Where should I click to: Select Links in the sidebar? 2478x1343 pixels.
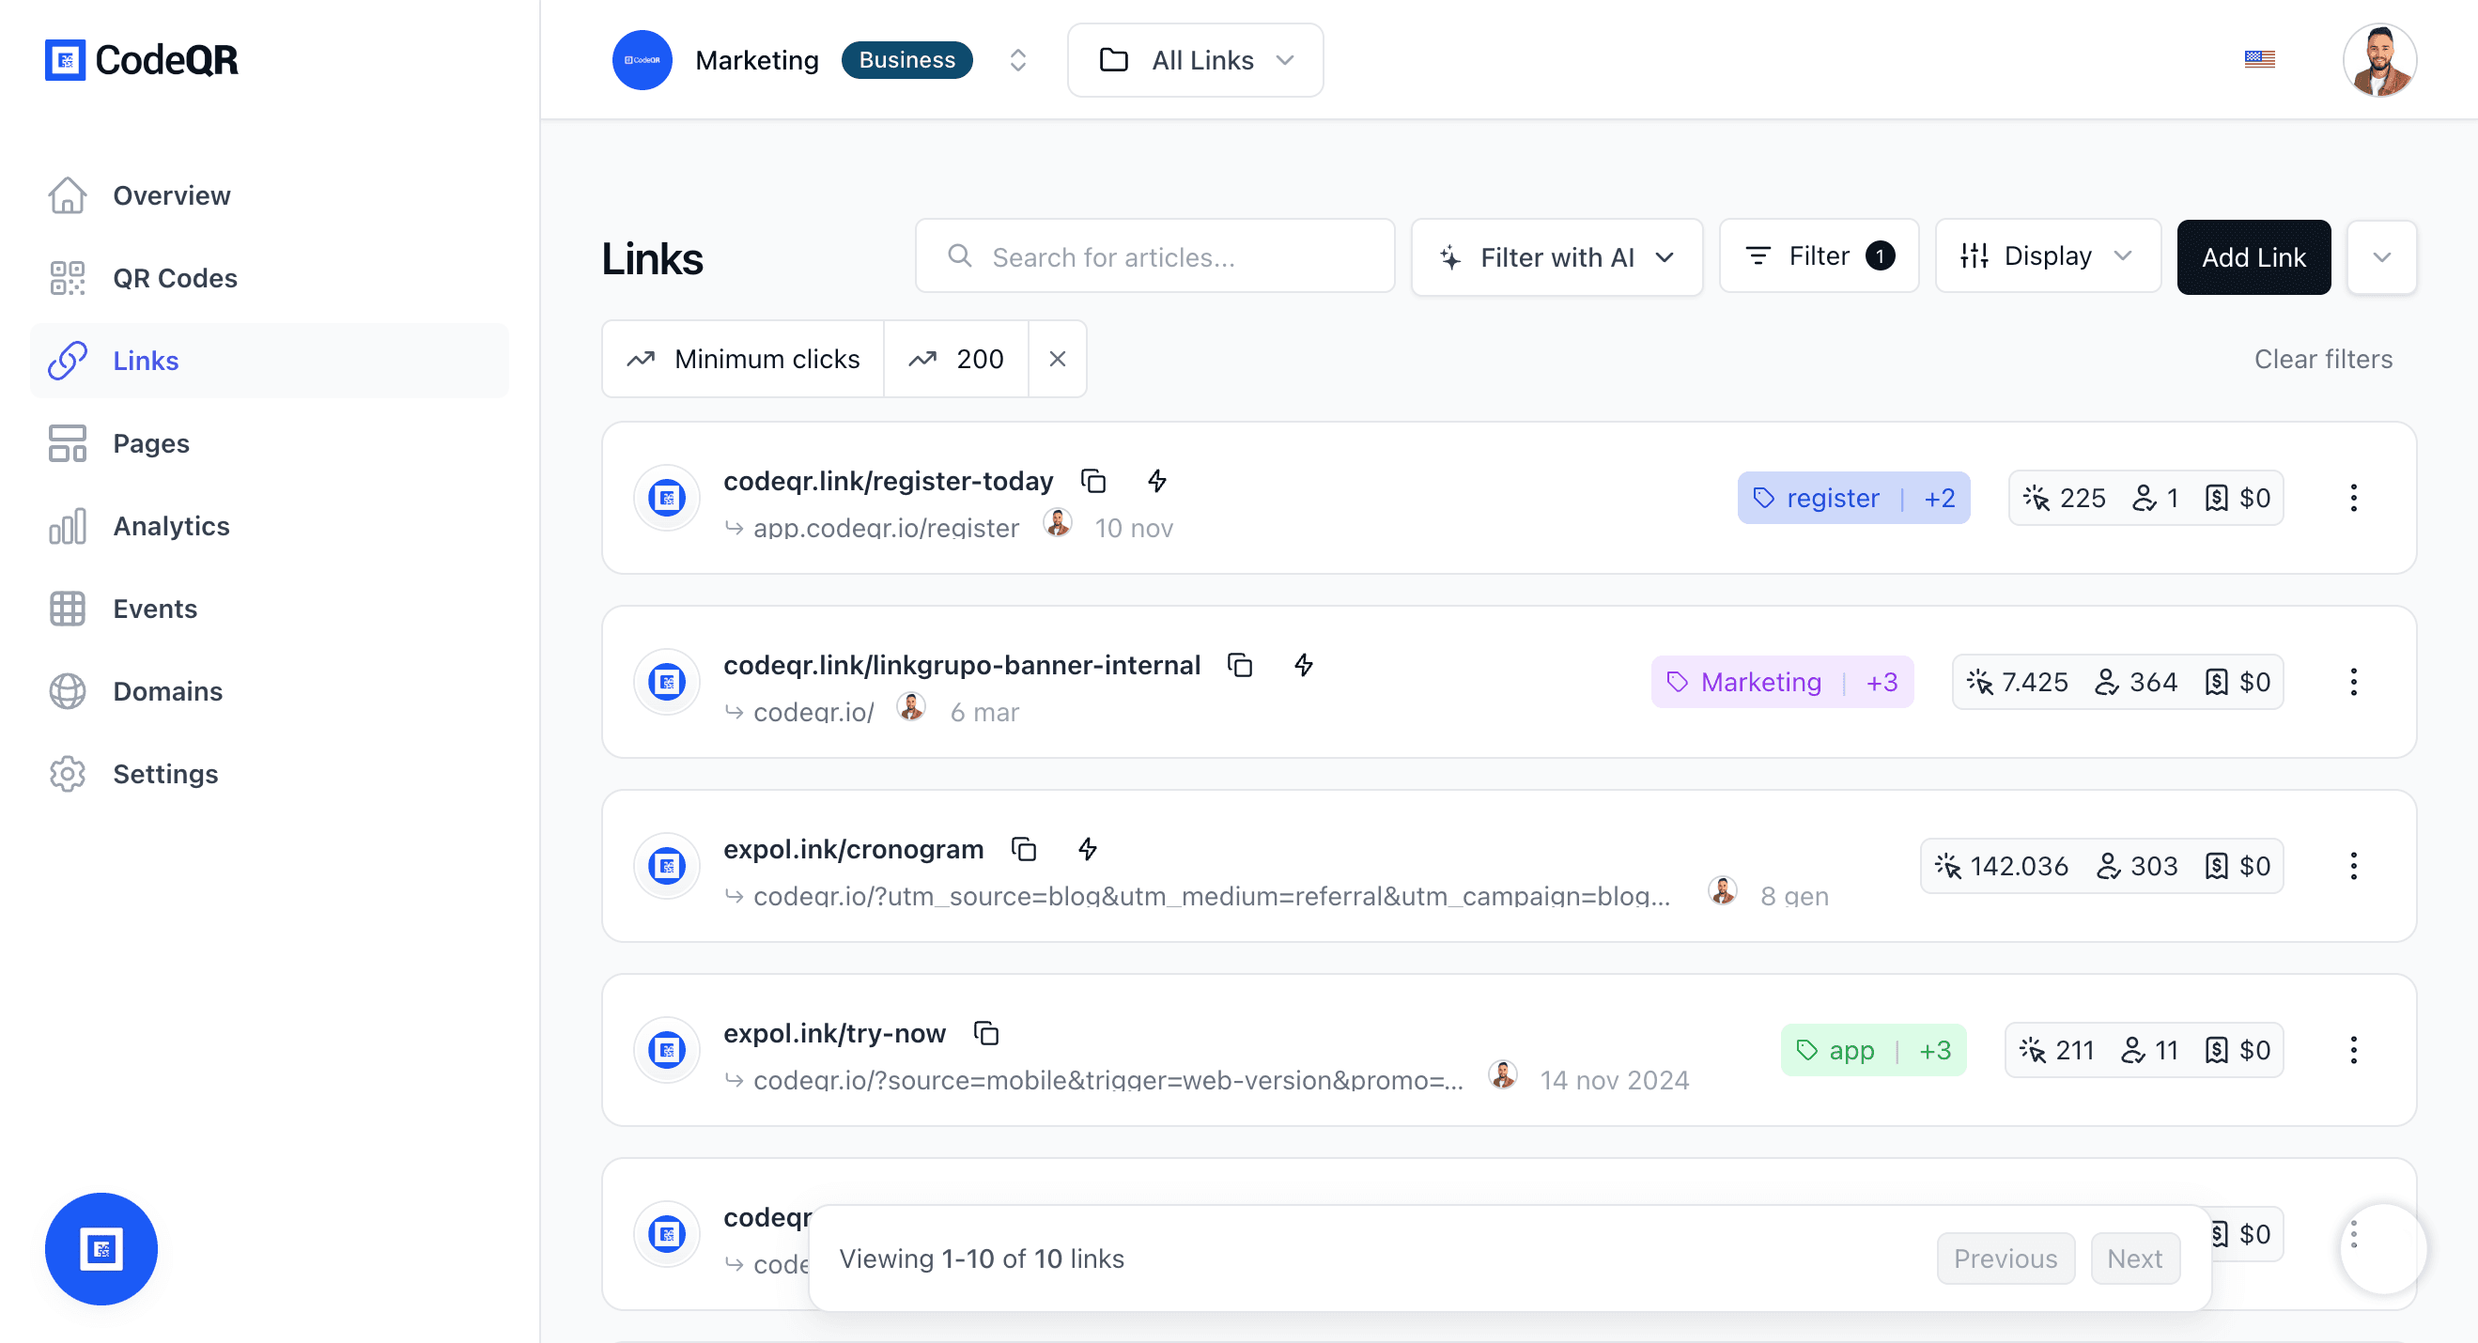[270, 361]
